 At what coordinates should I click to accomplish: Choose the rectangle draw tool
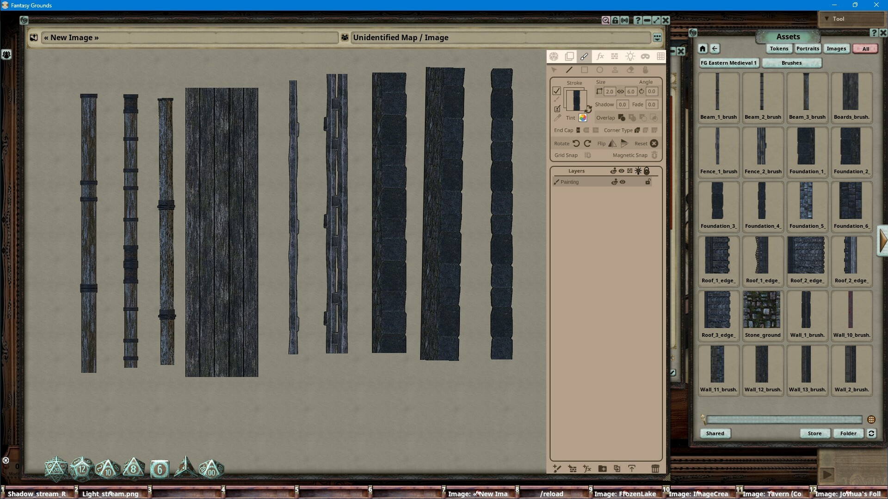click(x=585, y=70)
